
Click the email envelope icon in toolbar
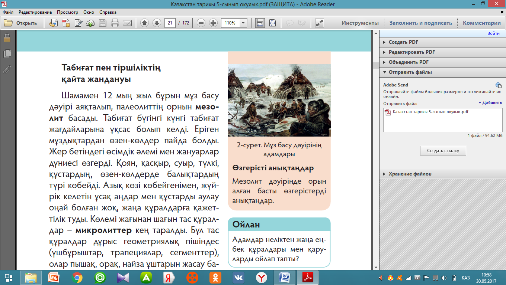pyautogui.click(x=127, y=23)
